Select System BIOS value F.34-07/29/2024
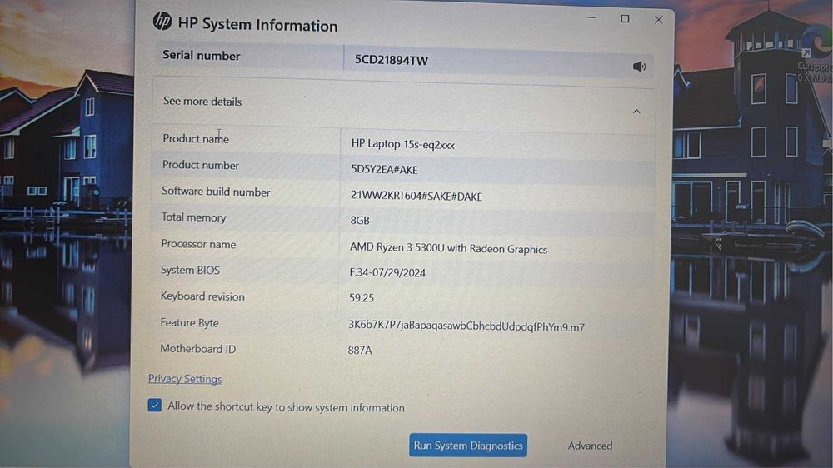This screenshot has width=833, height=468. (x=387, y=272)
